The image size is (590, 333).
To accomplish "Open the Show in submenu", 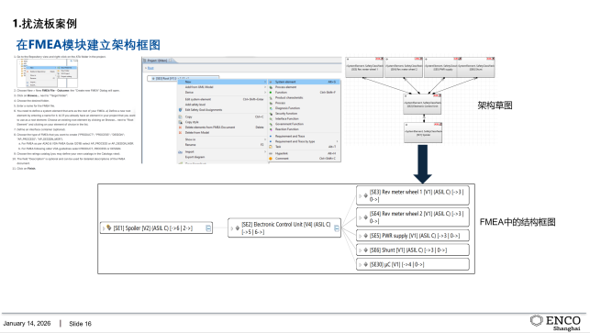I will pyautogui.click(x=222, y=139).
